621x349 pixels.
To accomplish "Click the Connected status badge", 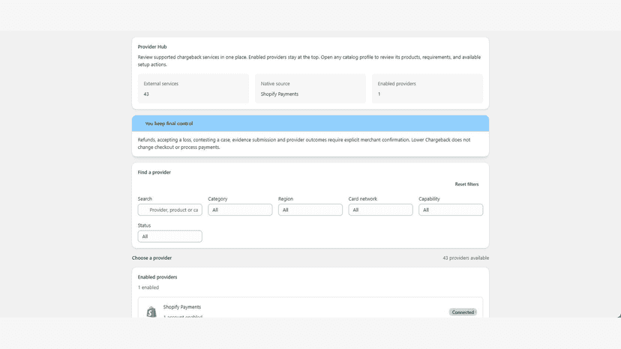I will coord(463,312).
